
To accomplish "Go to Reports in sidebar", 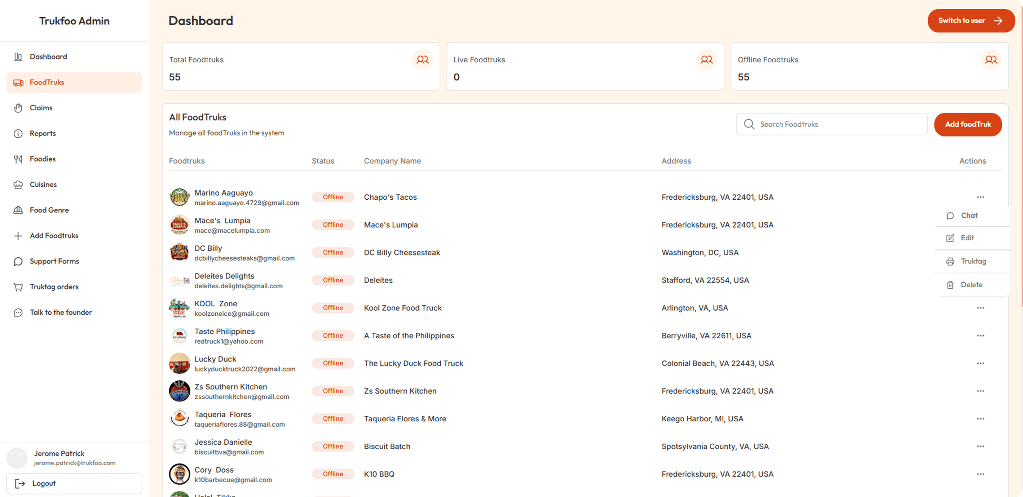I will pos(74,133).
